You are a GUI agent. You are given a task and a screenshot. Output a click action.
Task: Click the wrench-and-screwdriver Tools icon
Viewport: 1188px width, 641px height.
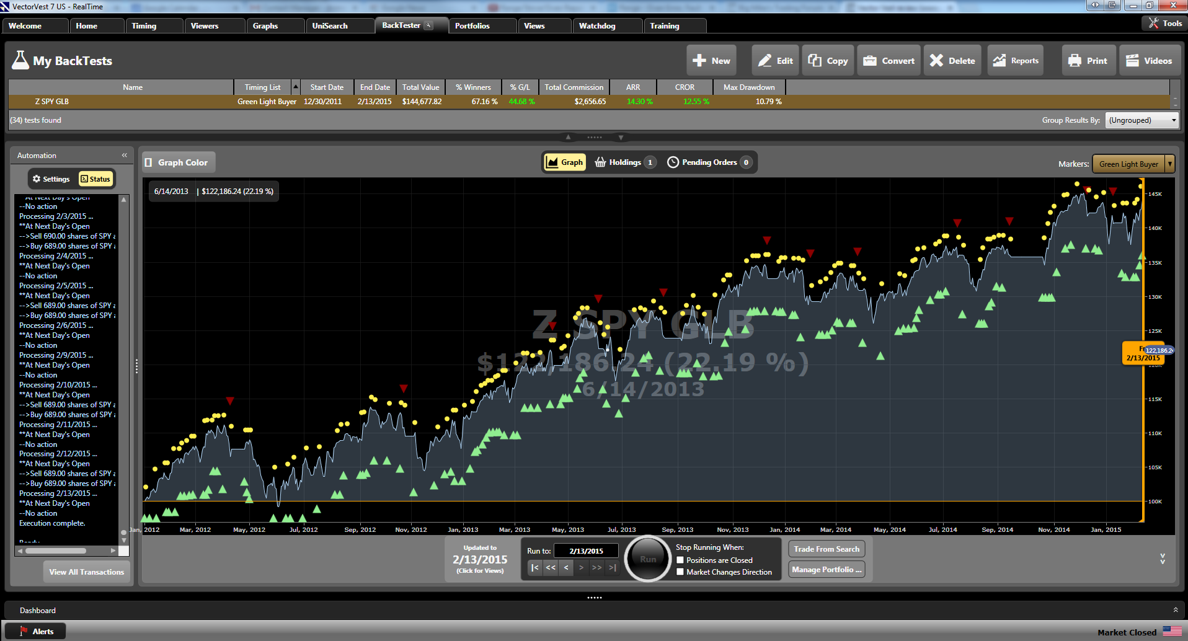pyautogui.click(x=1153, y=23)
